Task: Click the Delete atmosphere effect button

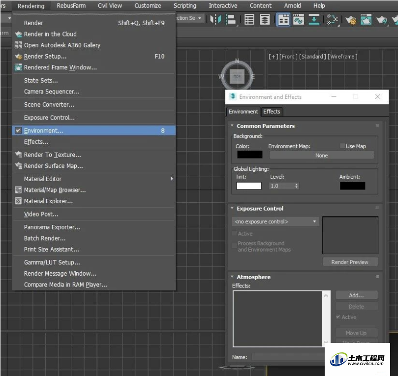Action: click(356, 307)
